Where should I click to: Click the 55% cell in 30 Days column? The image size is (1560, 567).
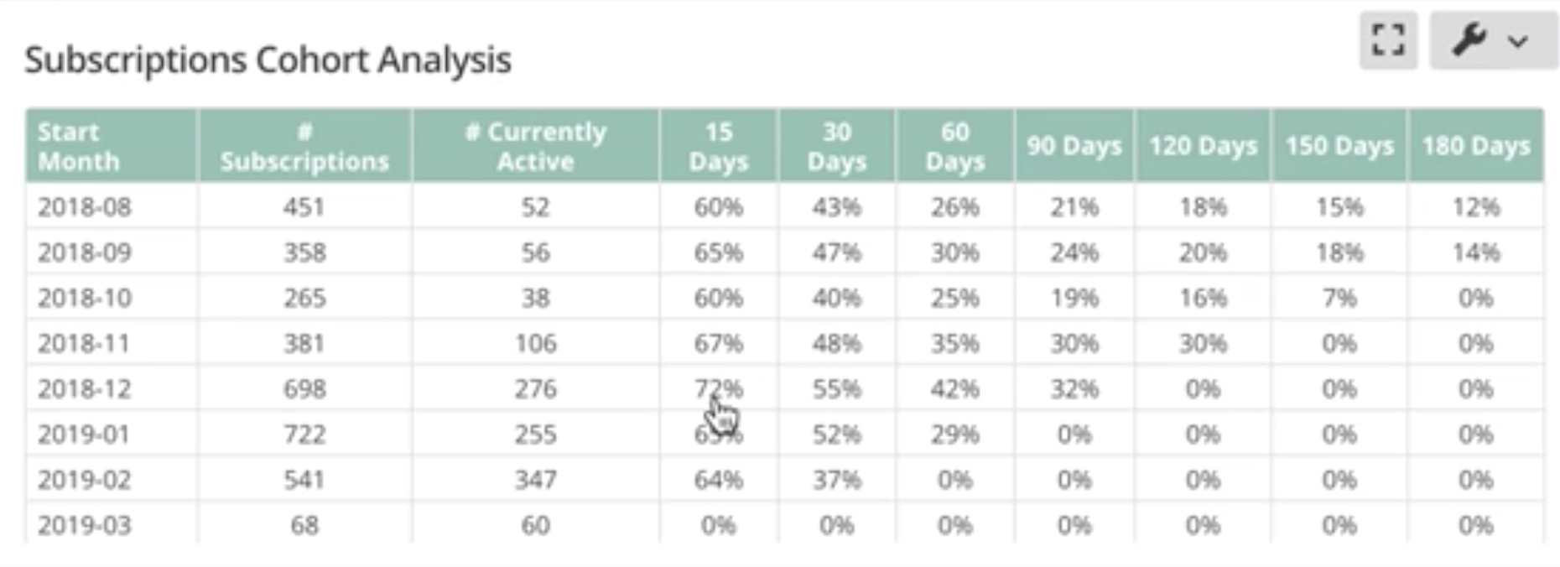pos(836,388)
